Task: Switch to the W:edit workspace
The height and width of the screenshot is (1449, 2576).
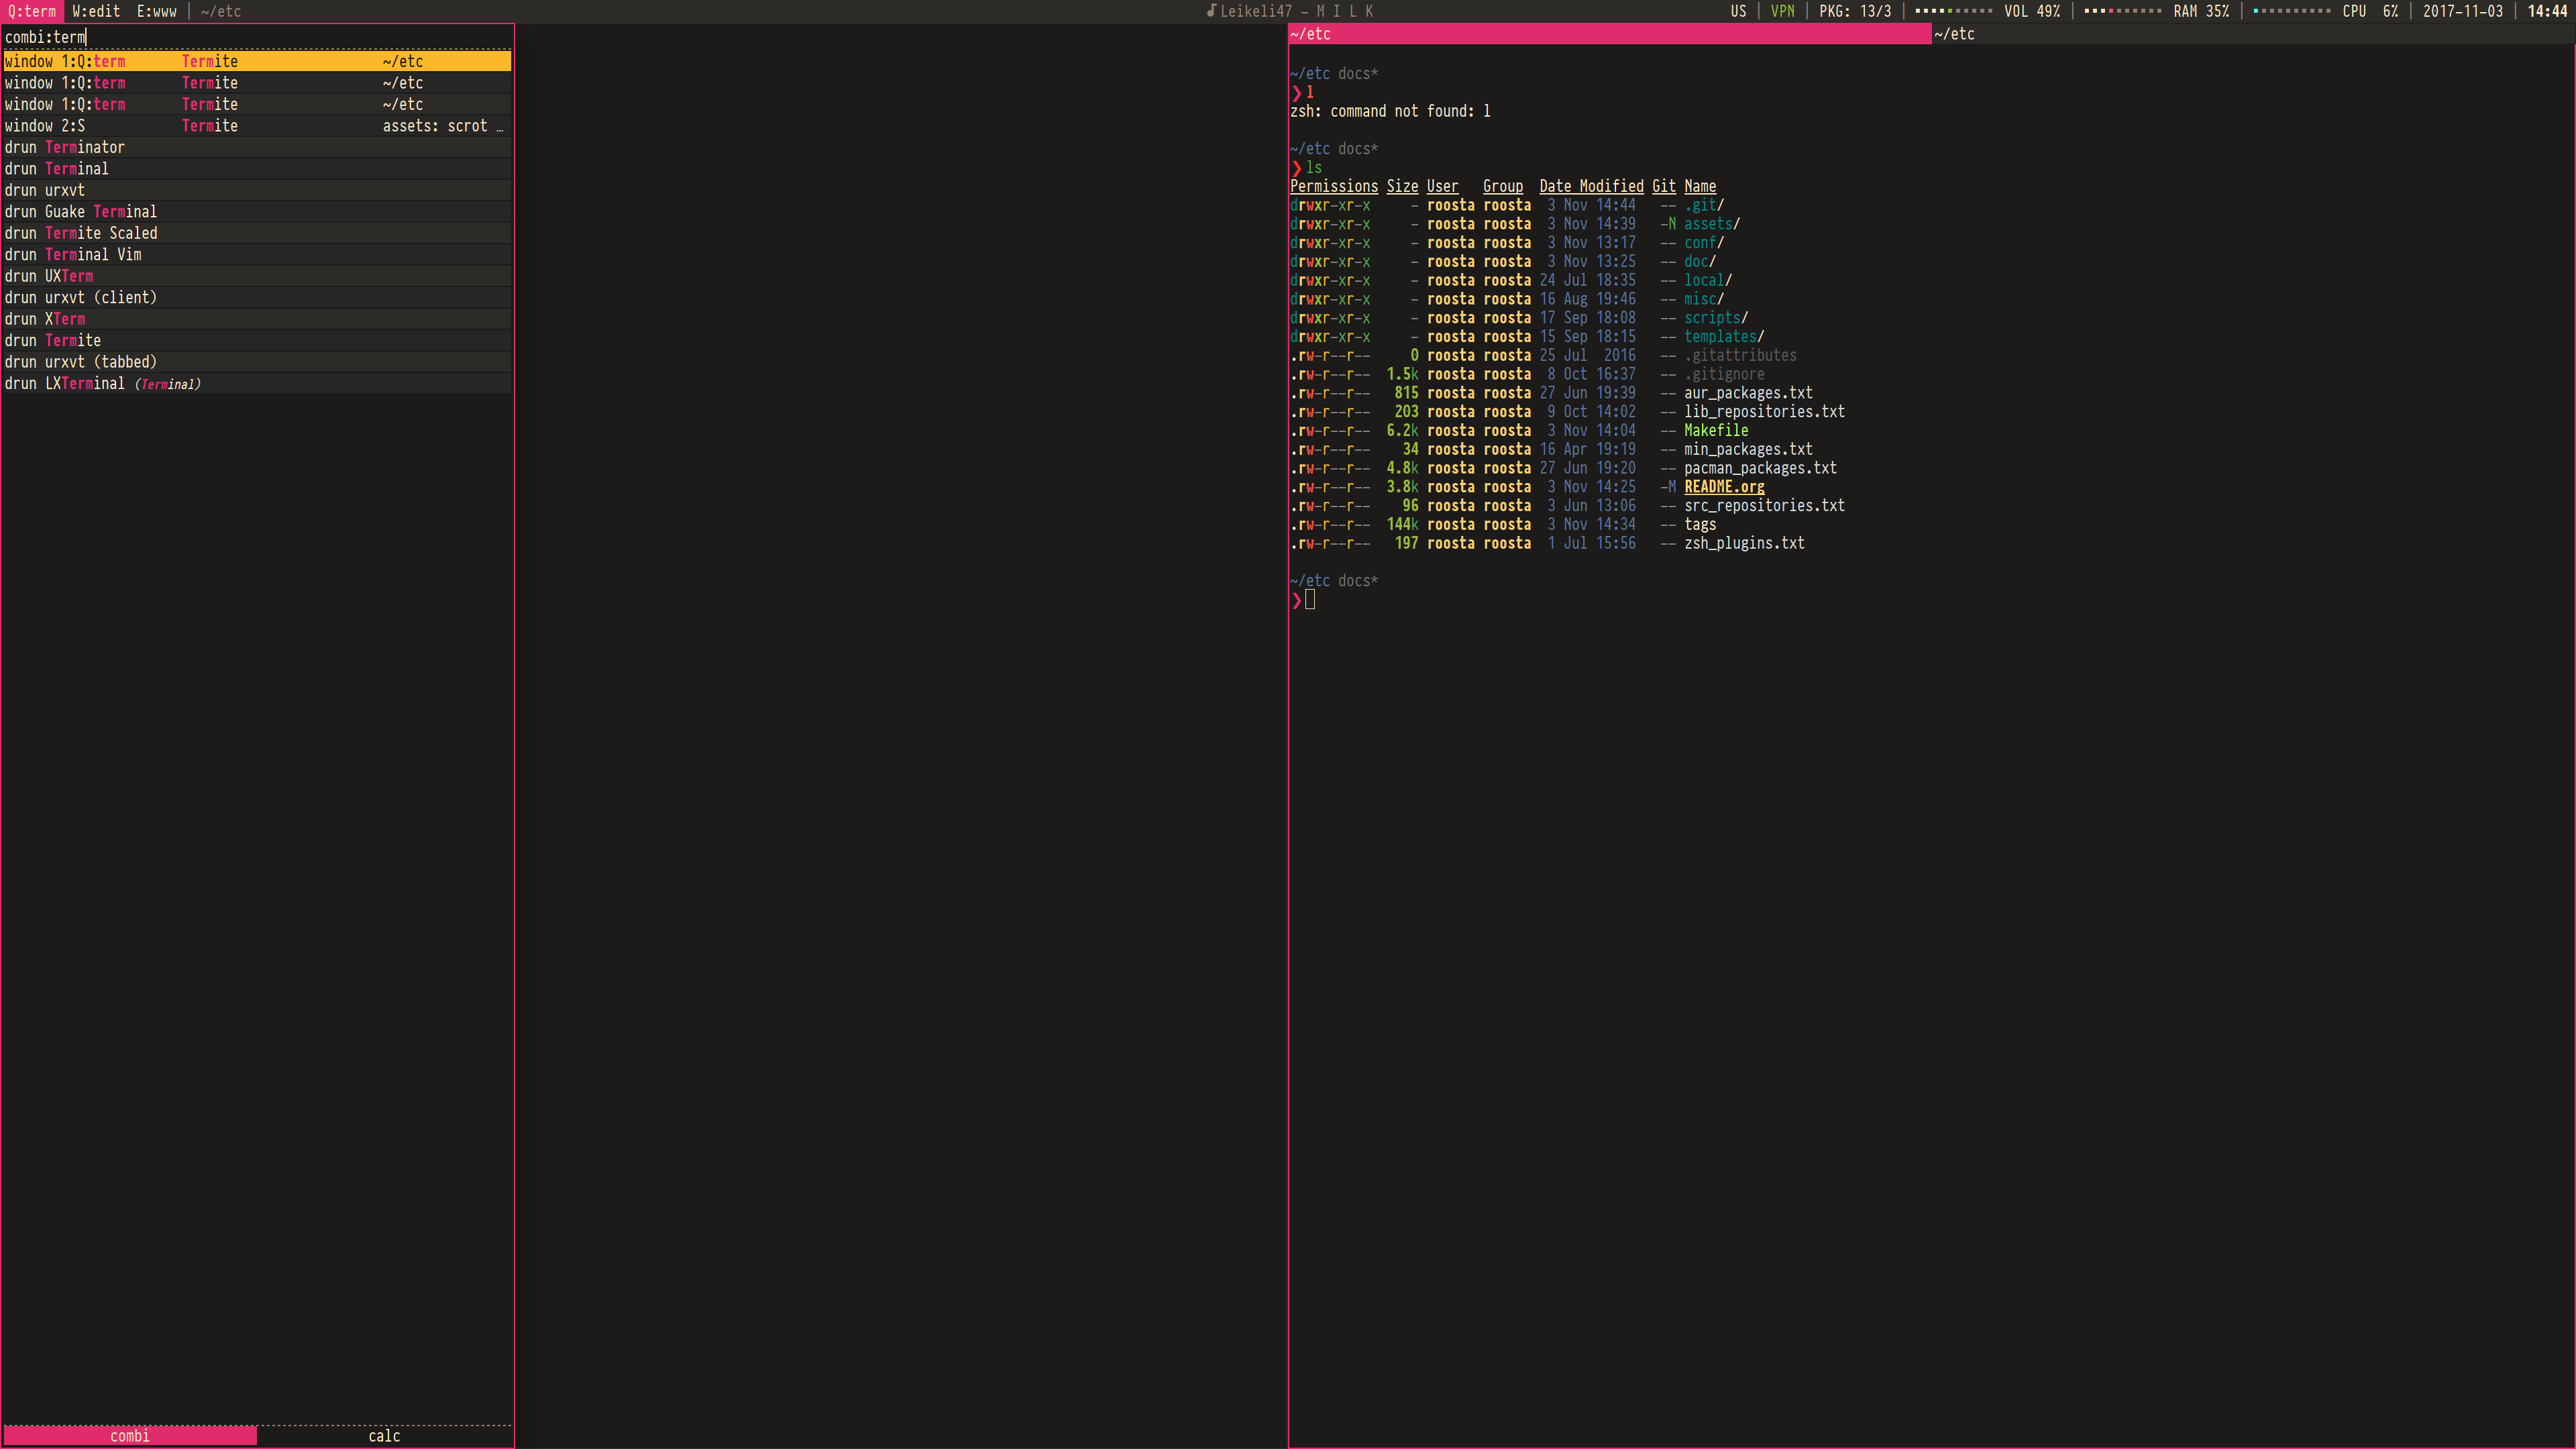Action: (96, 11)
